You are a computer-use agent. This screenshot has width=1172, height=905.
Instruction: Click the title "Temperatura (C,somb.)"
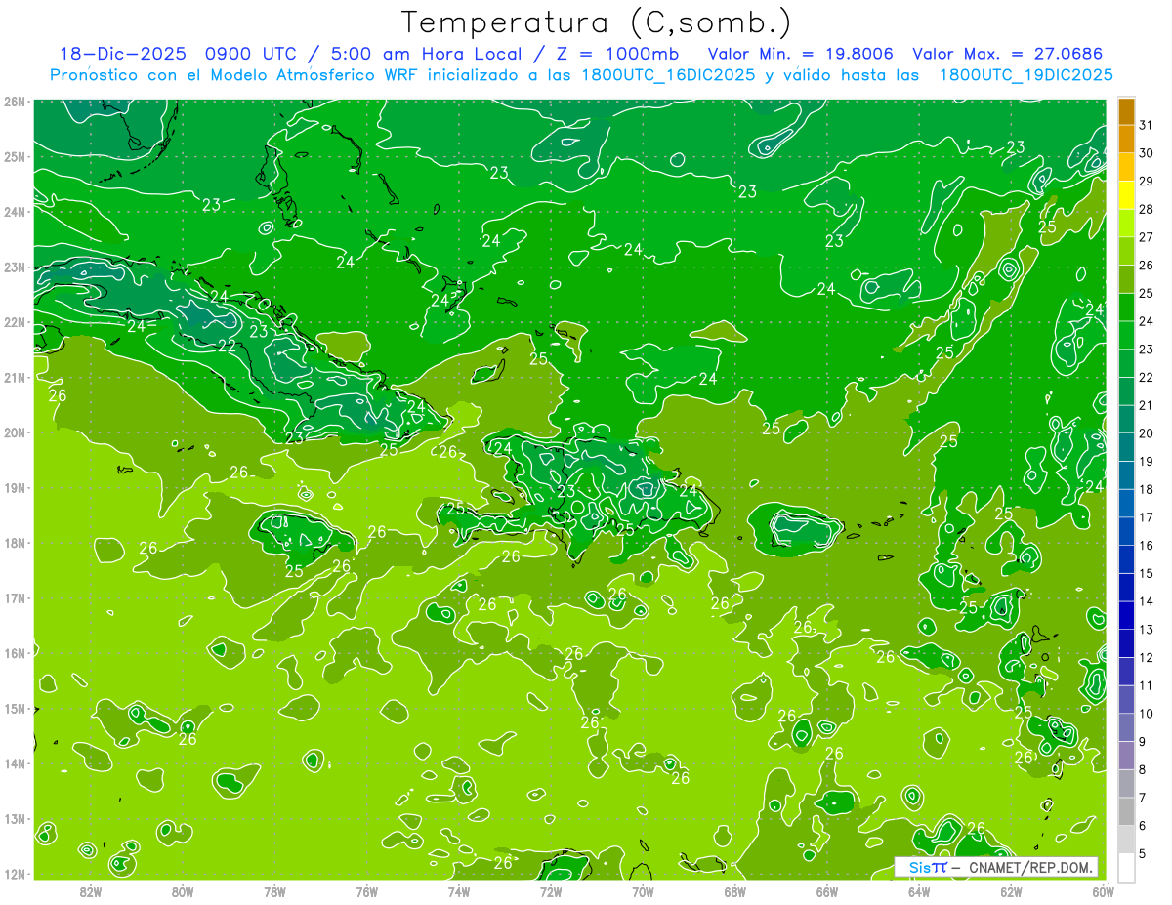(597, 22)
